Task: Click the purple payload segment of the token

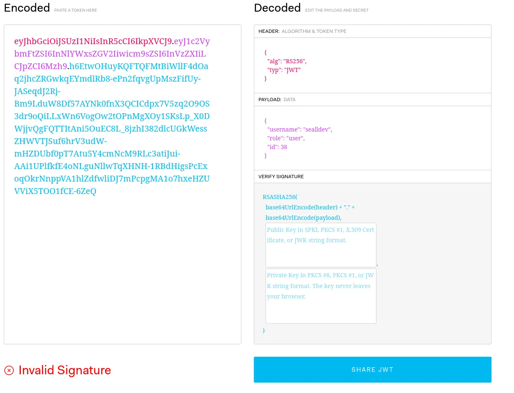Action: point(110,54)
